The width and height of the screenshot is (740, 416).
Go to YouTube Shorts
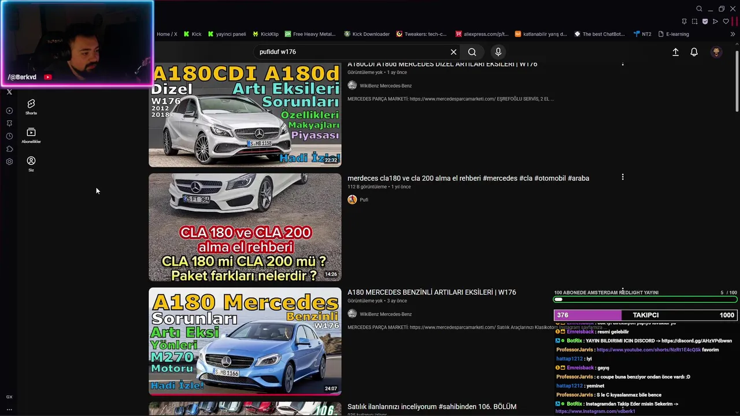pos(31,106)
